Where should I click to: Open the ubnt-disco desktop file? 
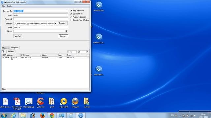5,103
